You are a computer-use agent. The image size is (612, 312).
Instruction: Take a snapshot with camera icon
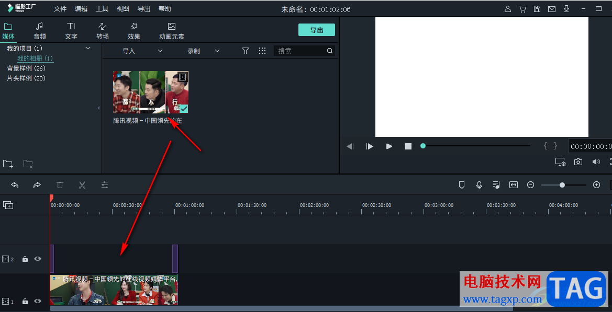pyautogui.click(x=578, y=161)
